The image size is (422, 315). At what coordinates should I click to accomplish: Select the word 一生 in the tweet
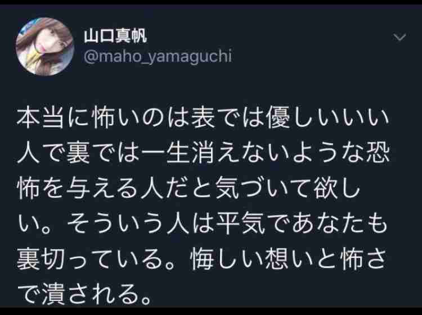pyautogui.click(x=167, y=154)
